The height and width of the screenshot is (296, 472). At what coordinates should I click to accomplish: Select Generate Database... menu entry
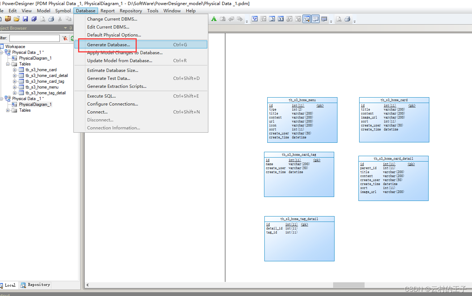[141, 44]
